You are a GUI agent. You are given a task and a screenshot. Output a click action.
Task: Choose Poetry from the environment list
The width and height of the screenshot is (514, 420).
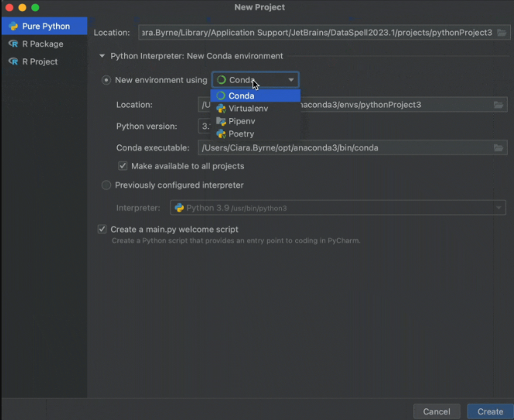[x=241, y=134]
